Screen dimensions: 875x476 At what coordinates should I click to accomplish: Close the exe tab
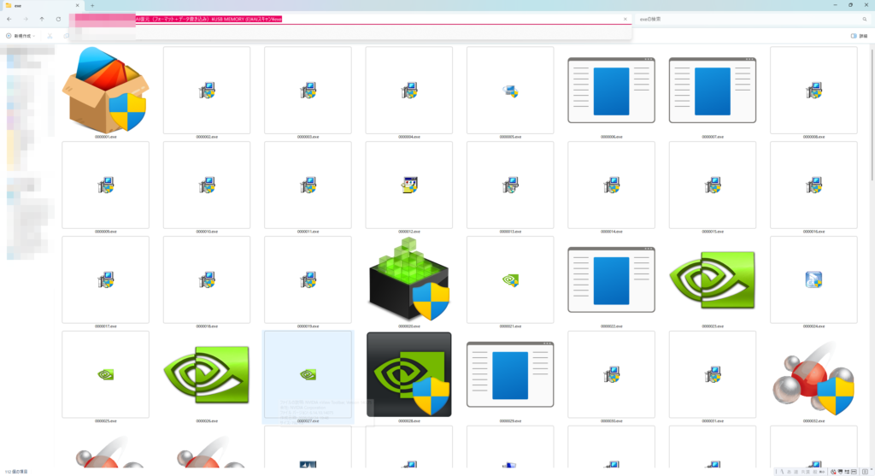[x=77, y=6]
